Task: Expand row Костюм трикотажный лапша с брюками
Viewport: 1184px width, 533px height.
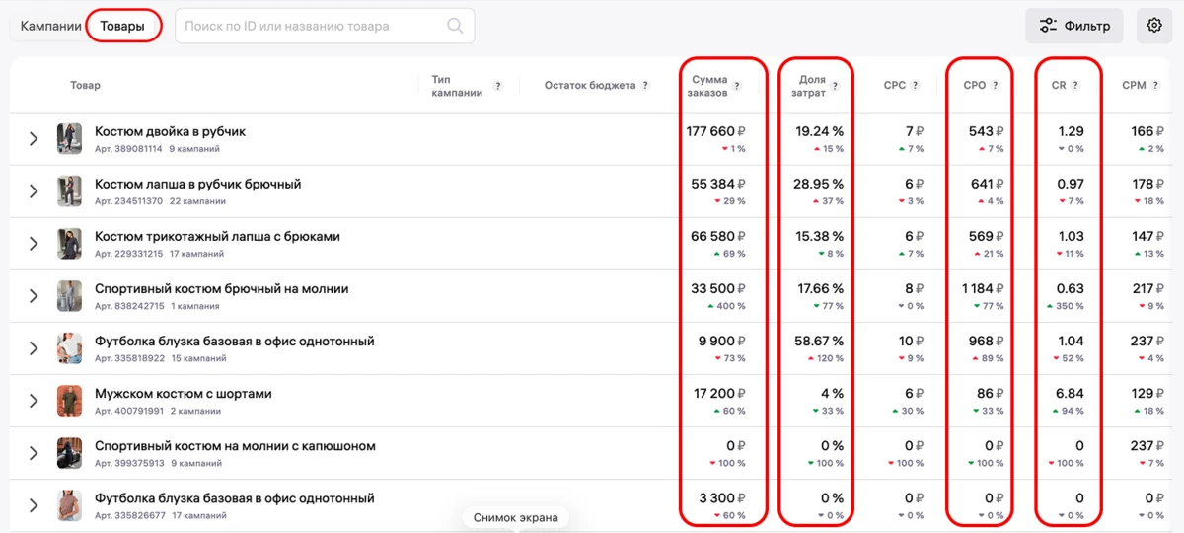Action: pyautogui.click(x=34, y=244)
